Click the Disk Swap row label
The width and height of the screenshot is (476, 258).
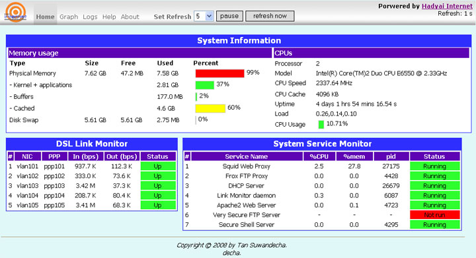(24, 120)
